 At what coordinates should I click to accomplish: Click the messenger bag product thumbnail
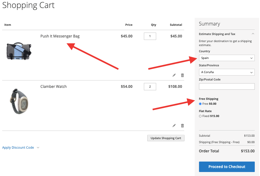point(19,51)
